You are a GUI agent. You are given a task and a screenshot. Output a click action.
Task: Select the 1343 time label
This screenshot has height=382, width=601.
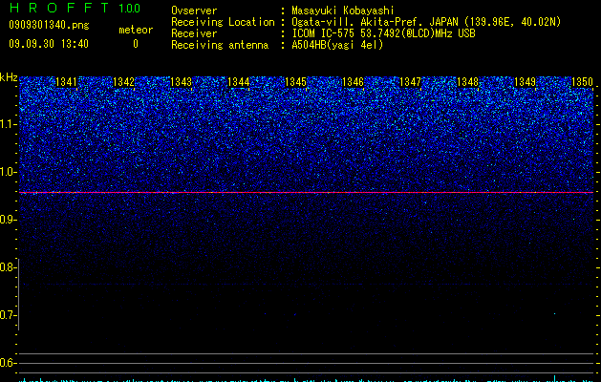click(181, 82)
